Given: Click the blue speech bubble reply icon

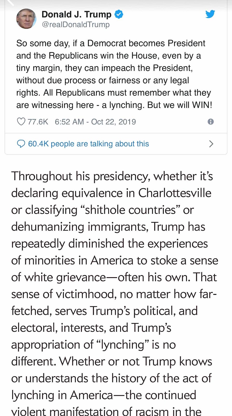Looking at the screenshot, I should [21, 144].
